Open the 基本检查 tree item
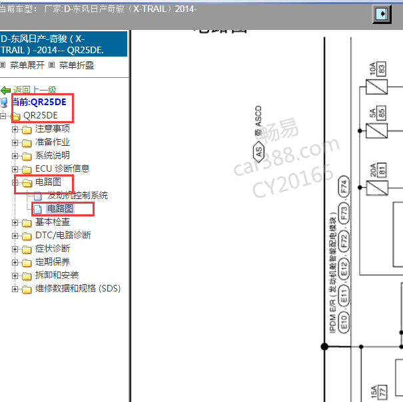 click(53, 222)
